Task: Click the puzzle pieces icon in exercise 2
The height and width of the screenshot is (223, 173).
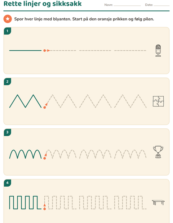Action: 158,101
